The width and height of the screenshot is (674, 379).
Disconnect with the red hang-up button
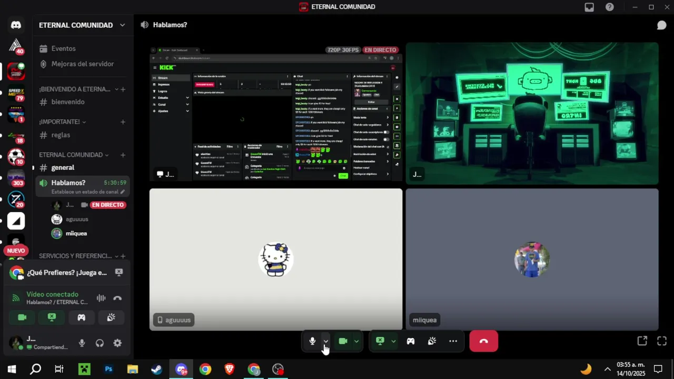point(483,341)
